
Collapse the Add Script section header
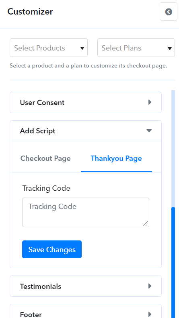(86, 131)
